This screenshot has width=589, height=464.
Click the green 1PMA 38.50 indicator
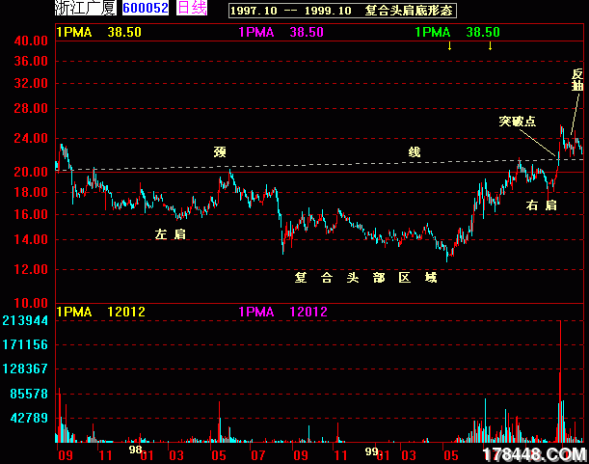[457, 32]
